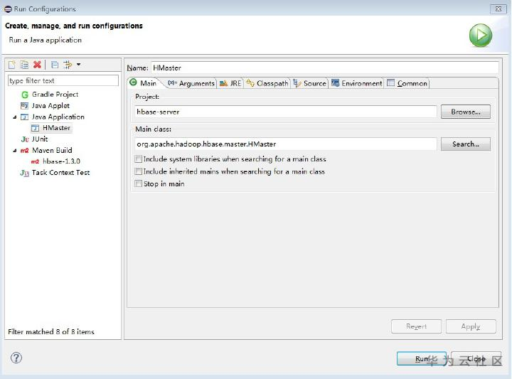Image resolution: width=512 pixels, height=379 pixels.
Task: Click the type filter text field
Action: click(x=63, y=81)
